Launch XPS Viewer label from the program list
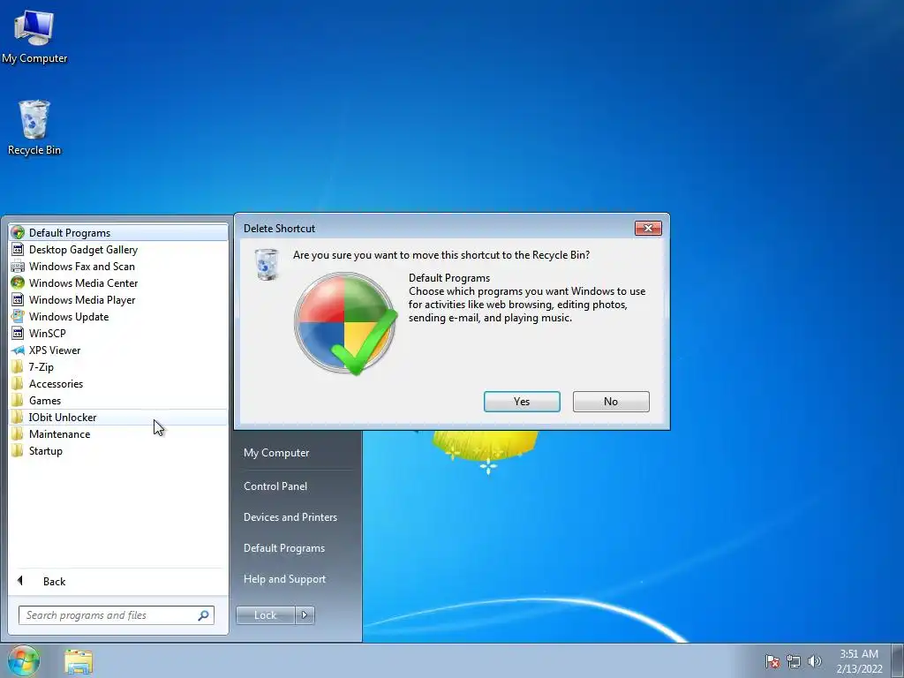This screenshot has width=904, height=678. point(55,350)
